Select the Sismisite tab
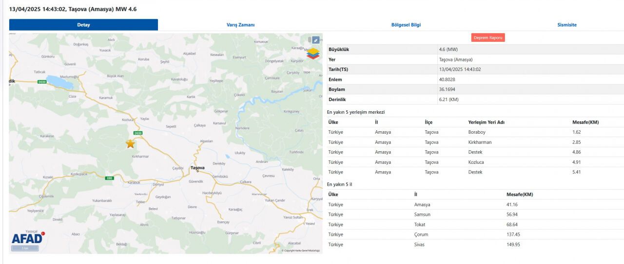Screen dimensions: 624x264 click(567, 25)
